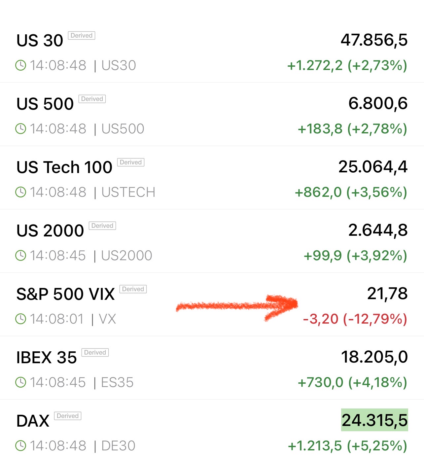
Task: Open the US 30 index name
Action: (x=40, y=41)
